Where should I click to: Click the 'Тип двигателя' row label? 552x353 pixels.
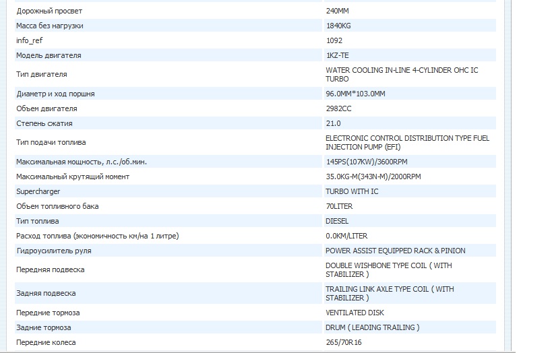(42, 74)
